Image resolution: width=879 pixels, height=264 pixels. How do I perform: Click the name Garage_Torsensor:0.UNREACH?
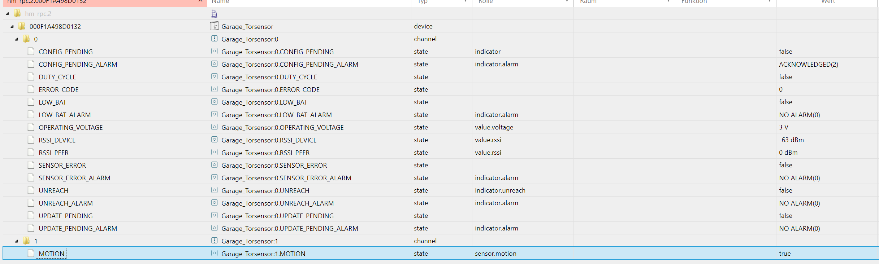265,190
